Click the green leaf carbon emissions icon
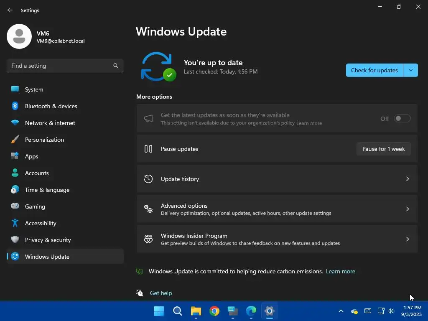The height and width of the screenshot is (321, 428). 140,271
